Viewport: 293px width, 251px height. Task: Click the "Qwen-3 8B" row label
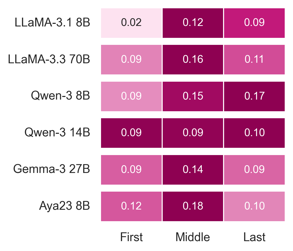coord(60,96)
